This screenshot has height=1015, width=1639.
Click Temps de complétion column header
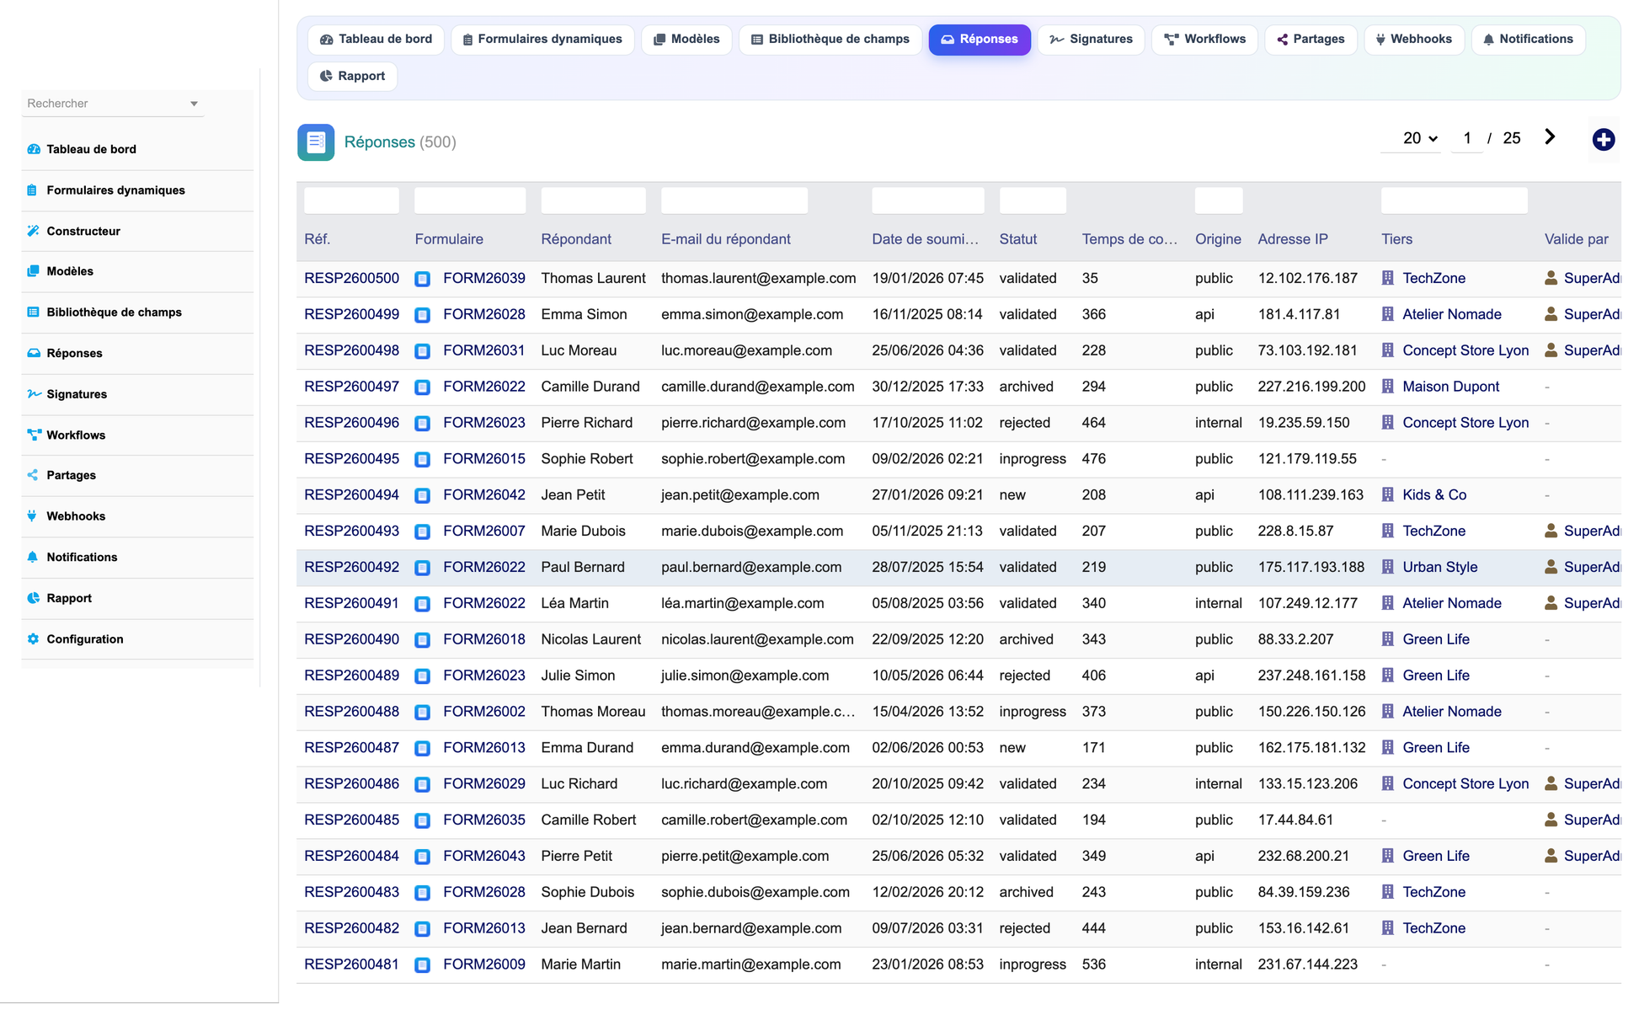[1129, 239]
